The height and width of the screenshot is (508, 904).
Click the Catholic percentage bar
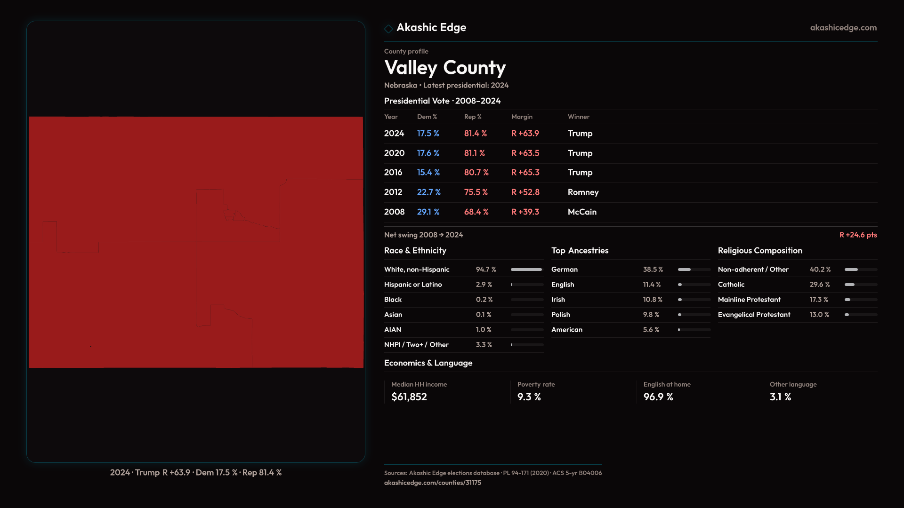pos(861,285)
